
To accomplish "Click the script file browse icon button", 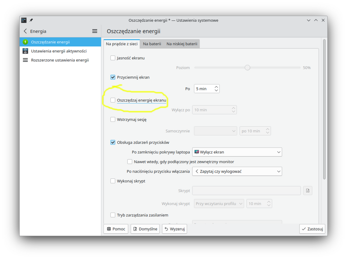I will [307, 191].
